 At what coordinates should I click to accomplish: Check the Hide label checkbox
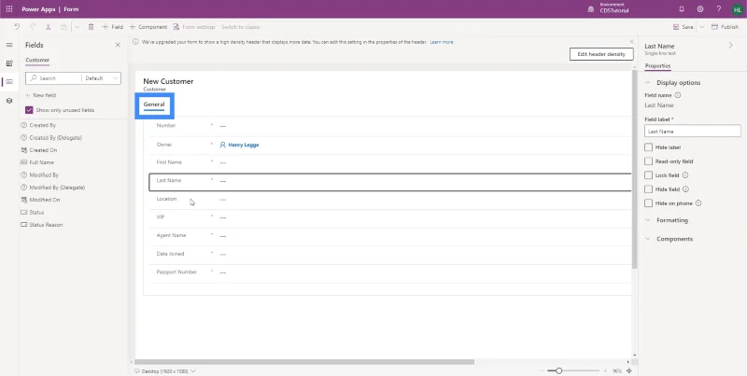click(x=648, y=147)
